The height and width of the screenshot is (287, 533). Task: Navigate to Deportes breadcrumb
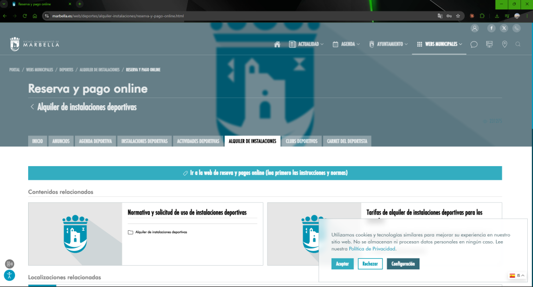(66, 70)
